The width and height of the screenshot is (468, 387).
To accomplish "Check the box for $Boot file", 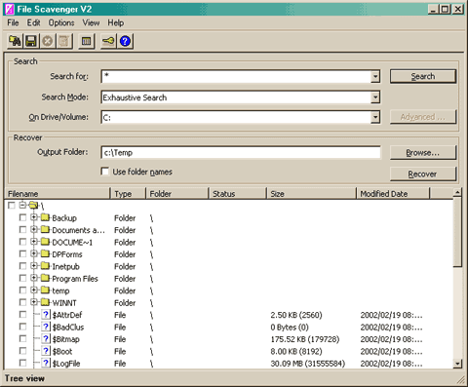I will coord(22,351).
